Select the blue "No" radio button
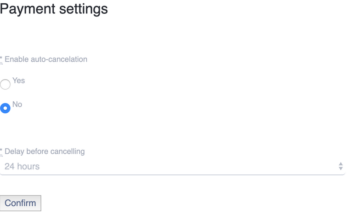This screenshot has height=220, width=349. [x=5, y=108]
